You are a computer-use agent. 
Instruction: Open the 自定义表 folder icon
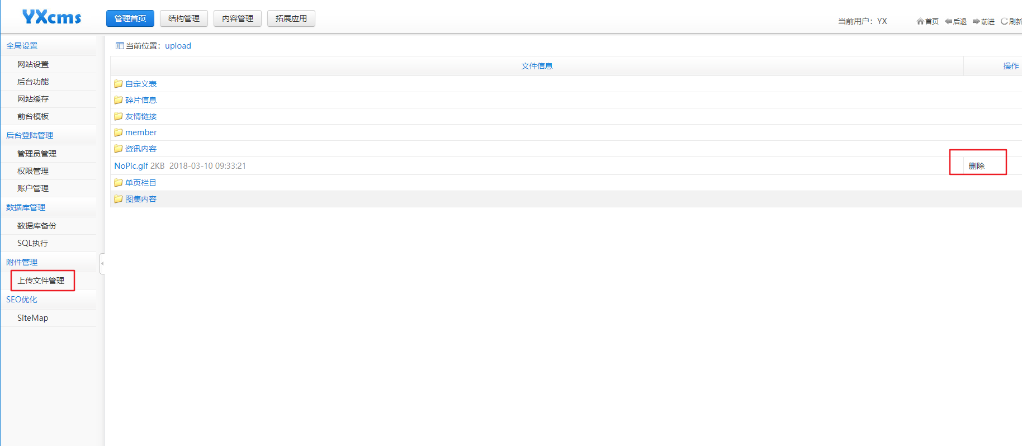(x=118, y=84)
